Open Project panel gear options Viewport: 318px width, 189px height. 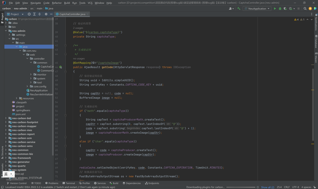point(46,14)
